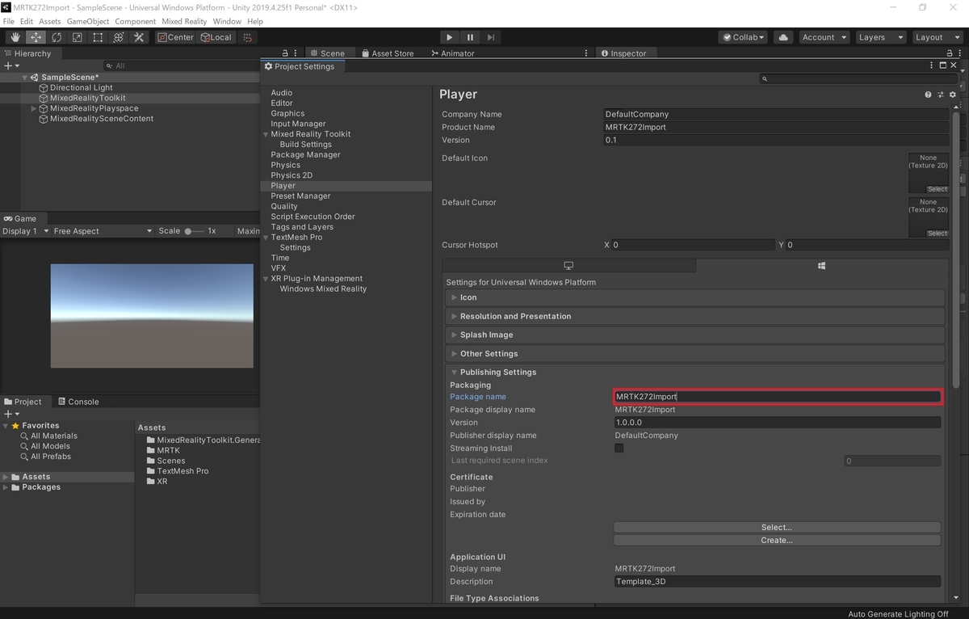Expand the Icon settings section
This screenshot has width=969, height=619.
(x=695, y=297)
